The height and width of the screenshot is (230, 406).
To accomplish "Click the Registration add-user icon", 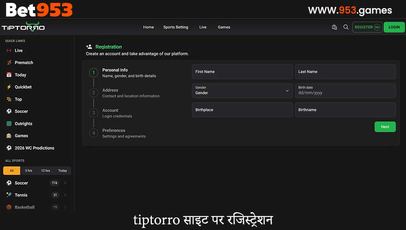I will point(89,47).
